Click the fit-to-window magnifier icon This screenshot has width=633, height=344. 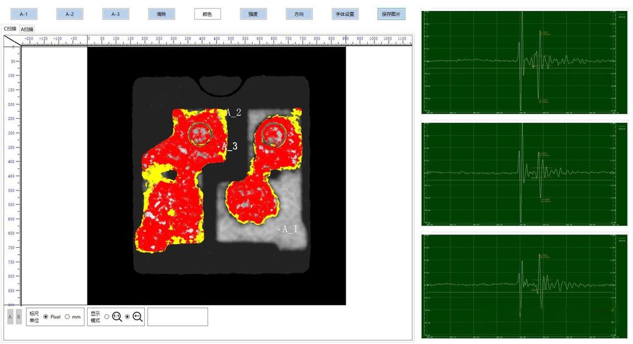[x=138, y=317]
